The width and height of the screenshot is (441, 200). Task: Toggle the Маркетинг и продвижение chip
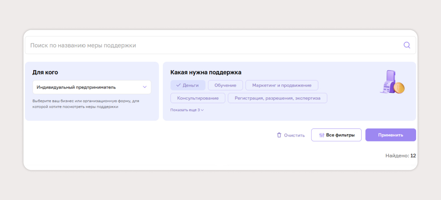coord(281,85)
